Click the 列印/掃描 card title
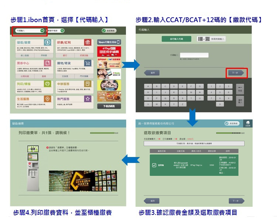 (24, 84)
